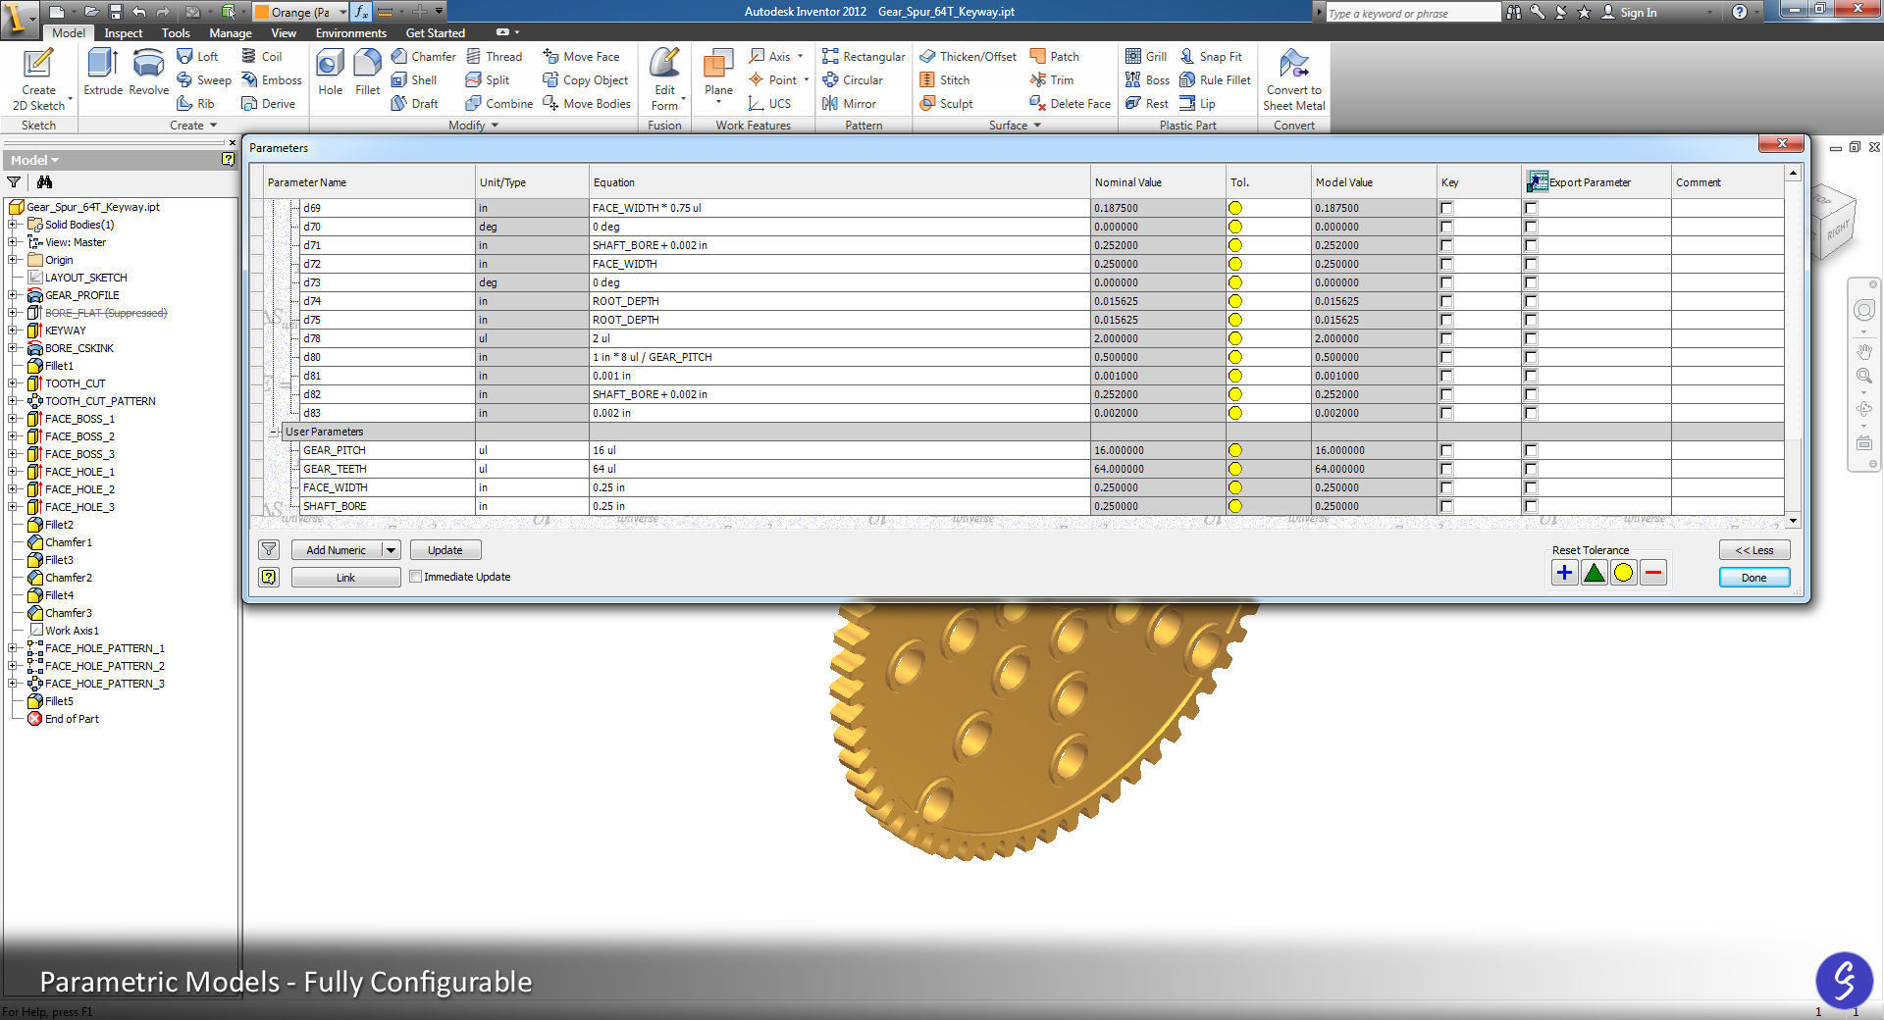The height and width of the screenshot is (1020, 1884).
Task: Pick the Snap Fit tool
Action: [x=1211, y=57]
